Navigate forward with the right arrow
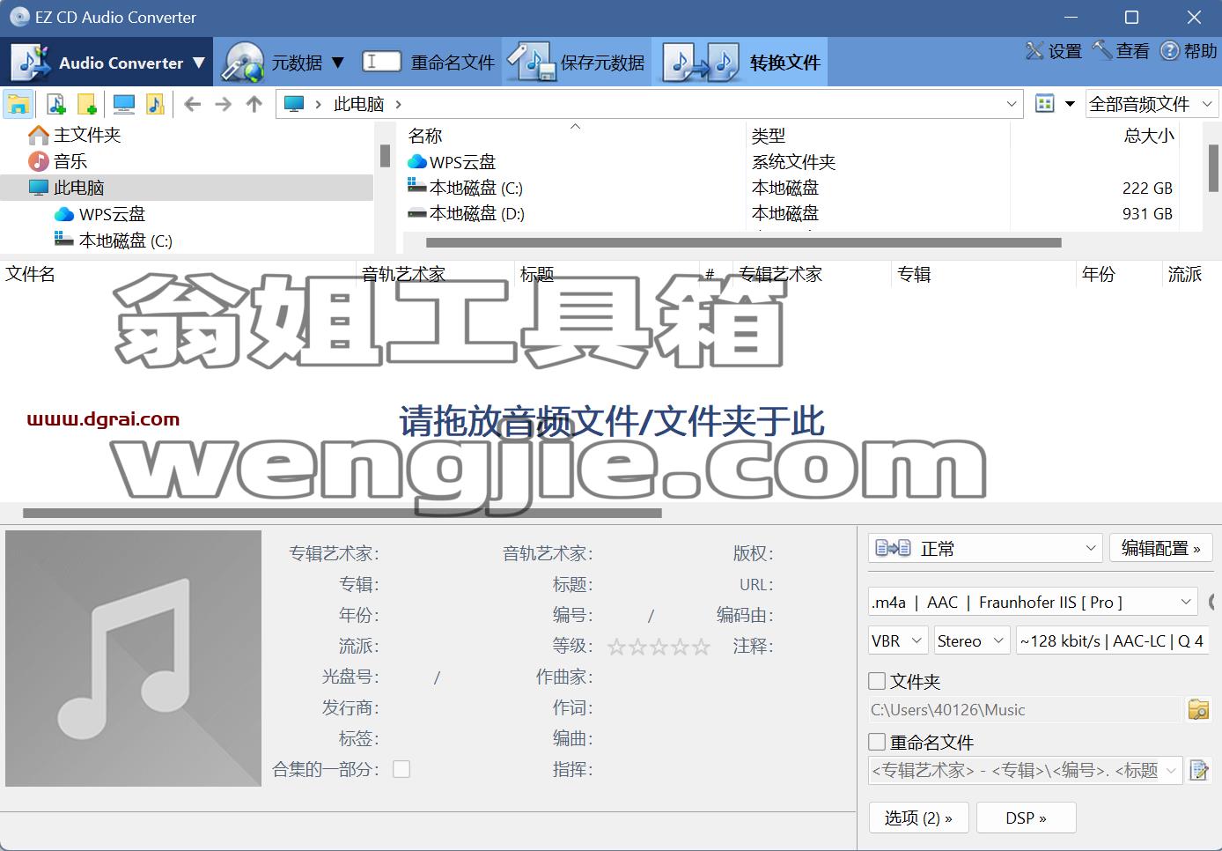 click(224, 104)
